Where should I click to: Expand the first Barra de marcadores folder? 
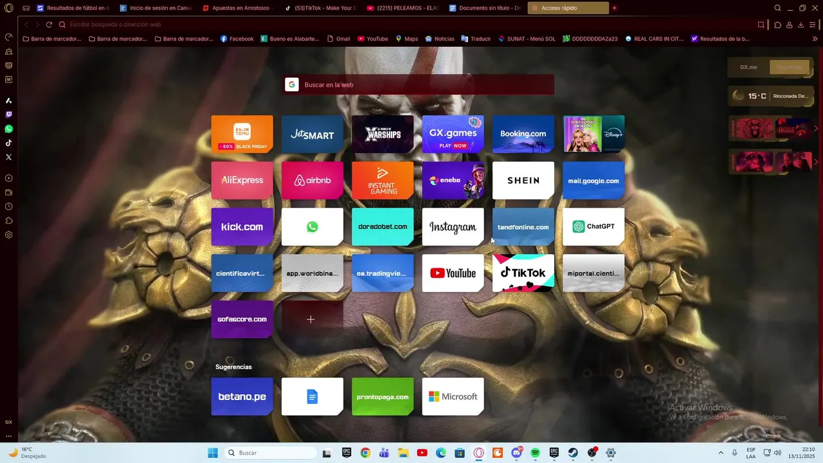point(52,39)
